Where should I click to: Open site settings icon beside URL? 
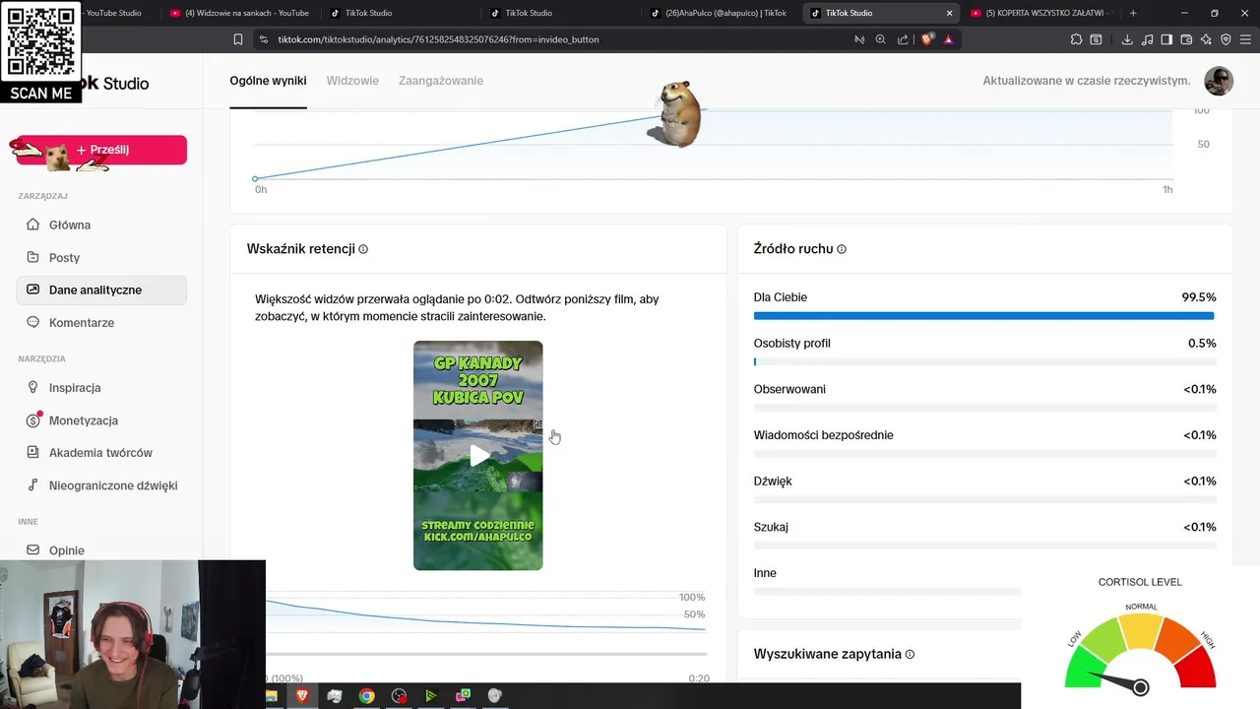coord(263,39)
